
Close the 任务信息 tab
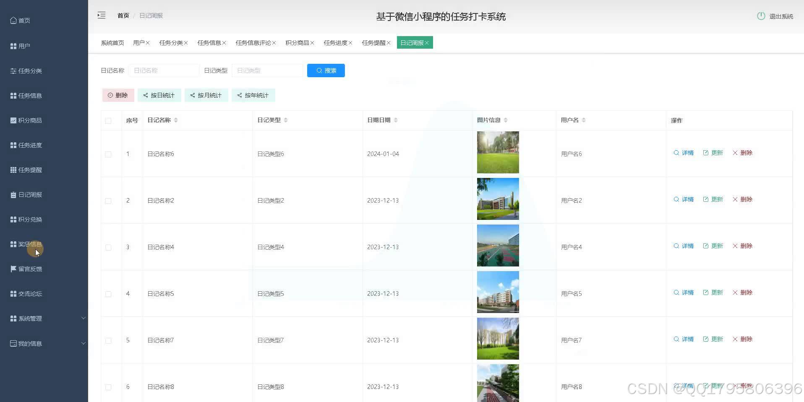[x=224, y=43]
